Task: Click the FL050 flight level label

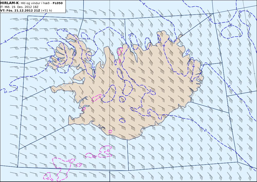Action: 58,3
